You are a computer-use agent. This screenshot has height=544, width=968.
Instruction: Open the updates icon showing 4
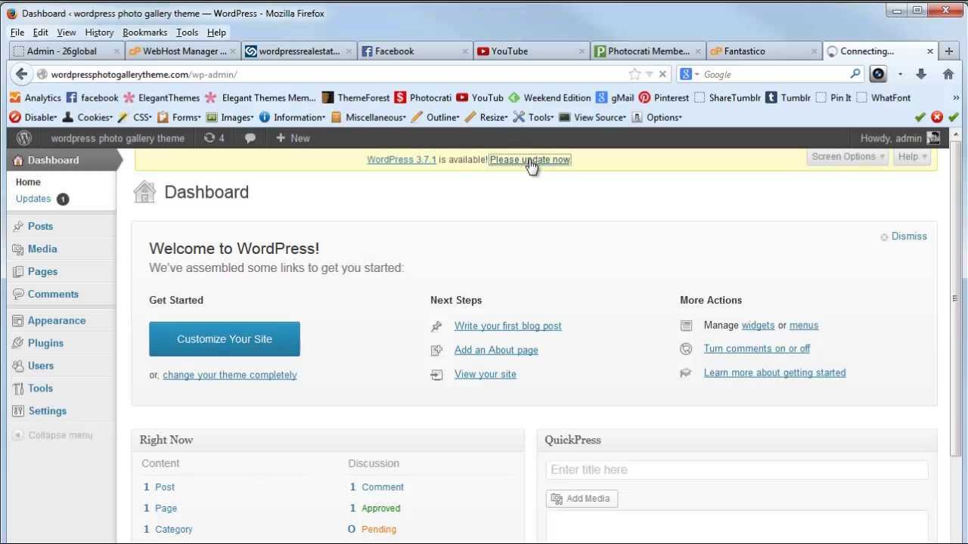coord(214,138)
